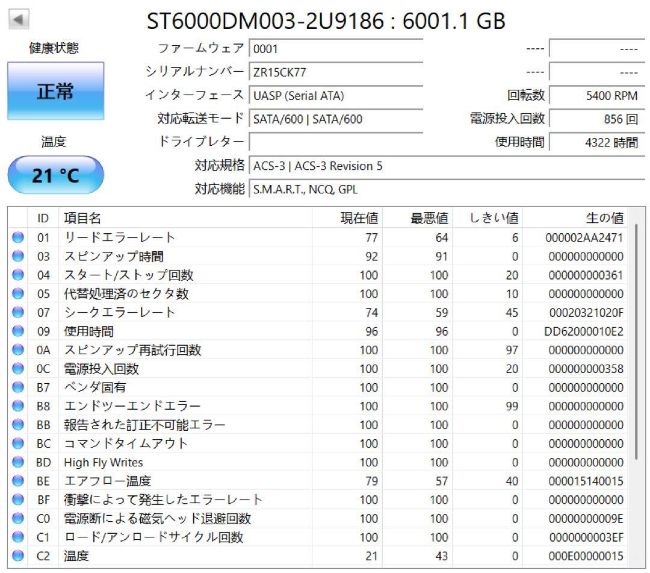
Task: Click the health dot for 代替処理済のセクタ数
Action: pos(19,294)
